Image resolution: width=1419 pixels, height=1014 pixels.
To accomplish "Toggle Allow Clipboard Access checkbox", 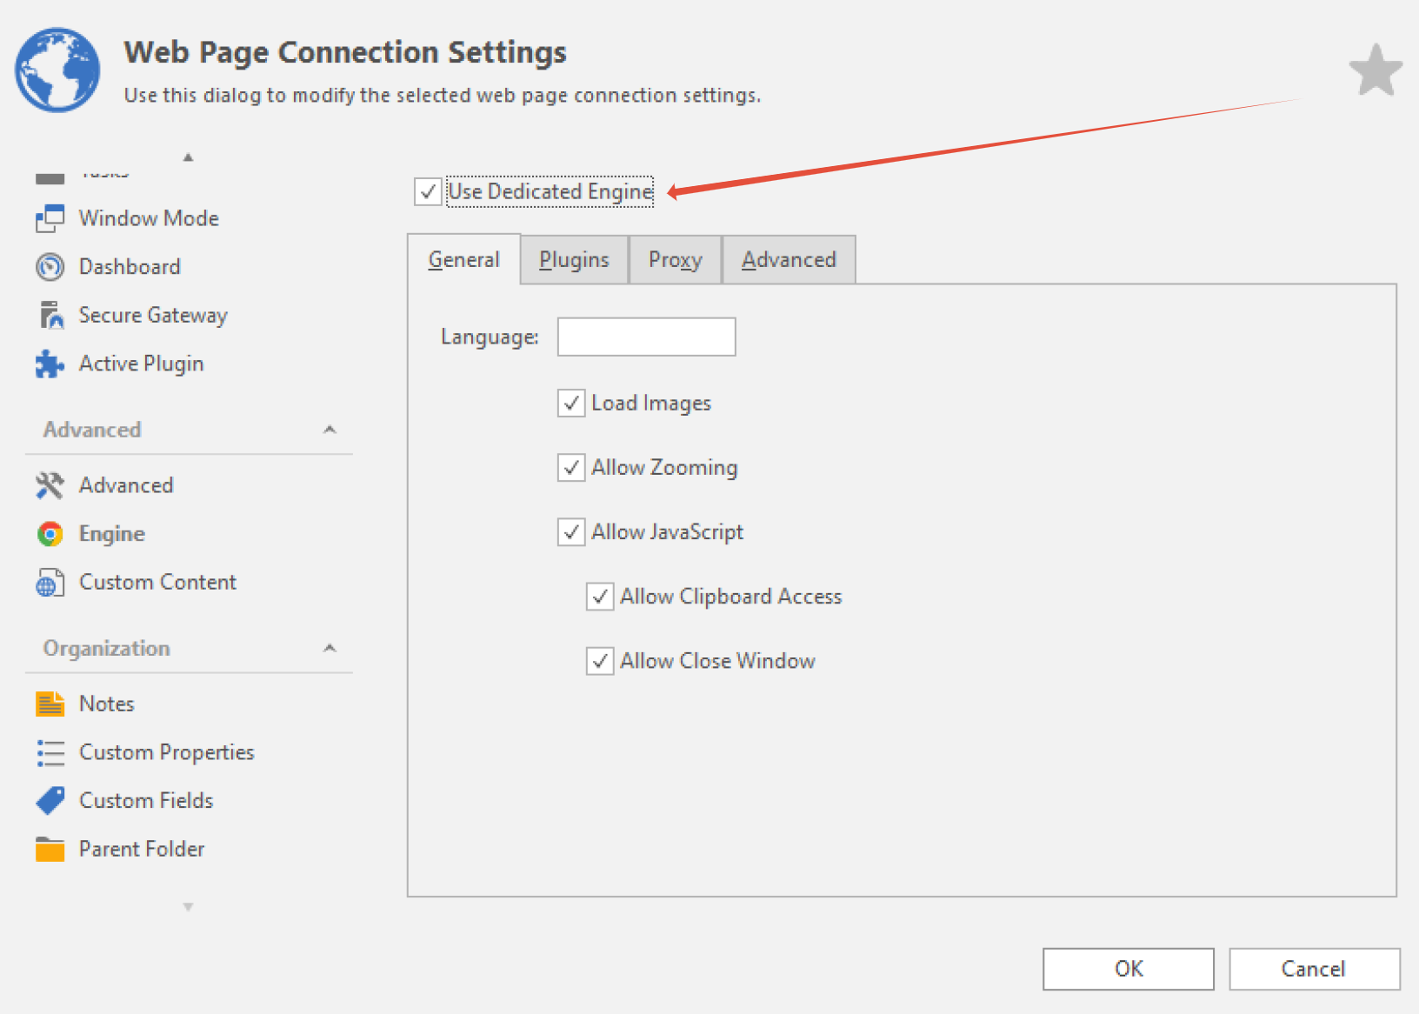I will pyautogui.click(x=600, y=597).
